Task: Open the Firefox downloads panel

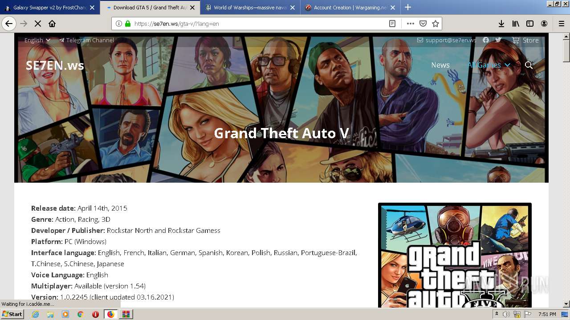Action: point(501,24)
